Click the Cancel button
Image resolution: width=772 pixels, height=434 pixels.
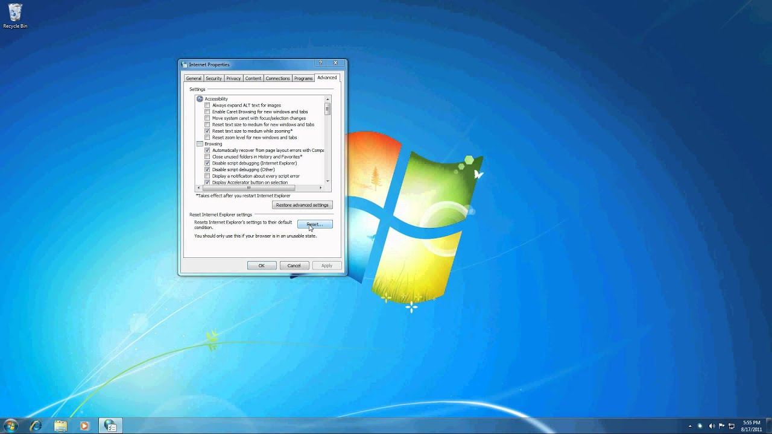[x=294, y=266]
